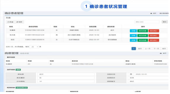Go to 首页 first page in pagination
The image size is (170, 94).
(140, 49)
